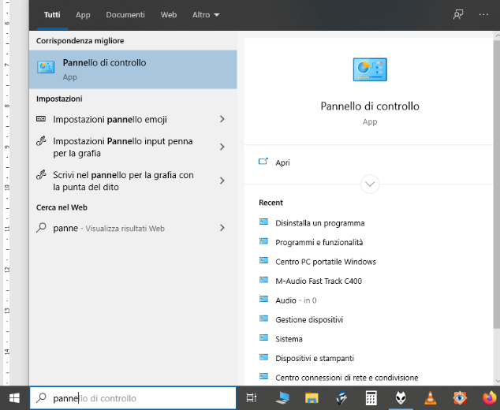Open File Explorer from the taskbar
The width and height of the screenshot is (500, 410).
click(x=312, y=398)
